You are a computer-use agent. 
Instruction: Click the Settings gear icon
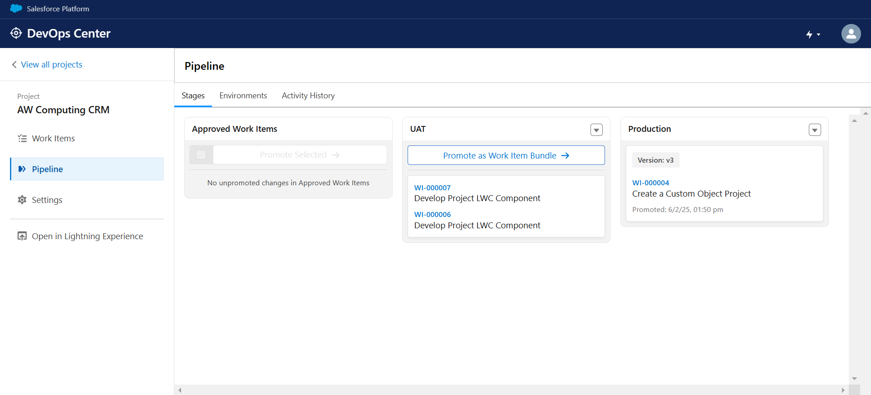tap(22, 200)
